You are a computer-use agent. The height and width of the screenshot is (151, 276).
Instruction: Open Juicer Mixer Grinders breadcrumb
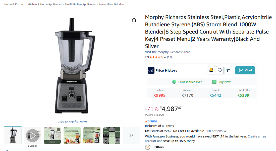tap(112, 4)
